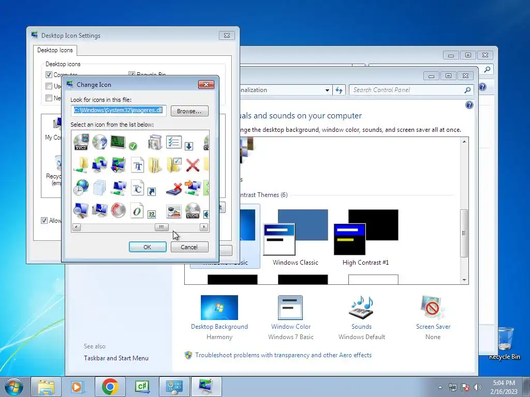Screen dimensions: 530x397
Task: Click Cancel in Change Icon dialog
Action: [189, 247]
